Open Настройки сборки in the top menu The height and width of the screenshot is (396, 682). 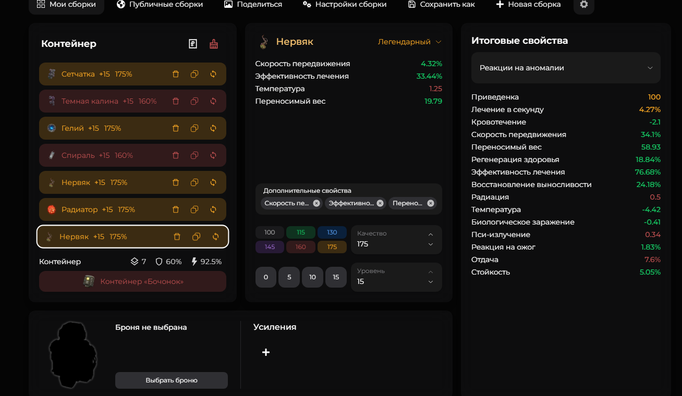(x=345, y=5)
